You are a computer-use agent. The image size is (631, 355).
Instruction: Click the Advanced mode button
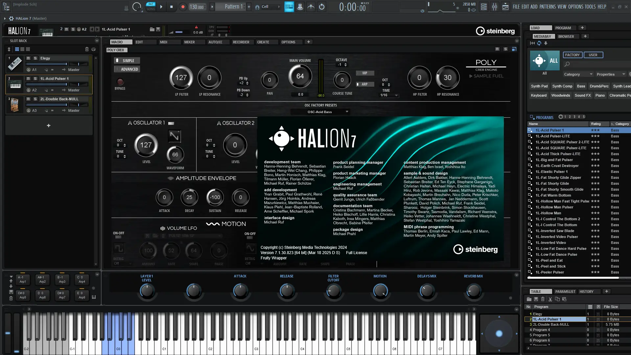point(127,69)
